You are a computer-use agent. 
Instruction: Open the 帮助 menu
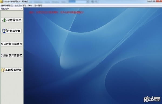point(30,5)
